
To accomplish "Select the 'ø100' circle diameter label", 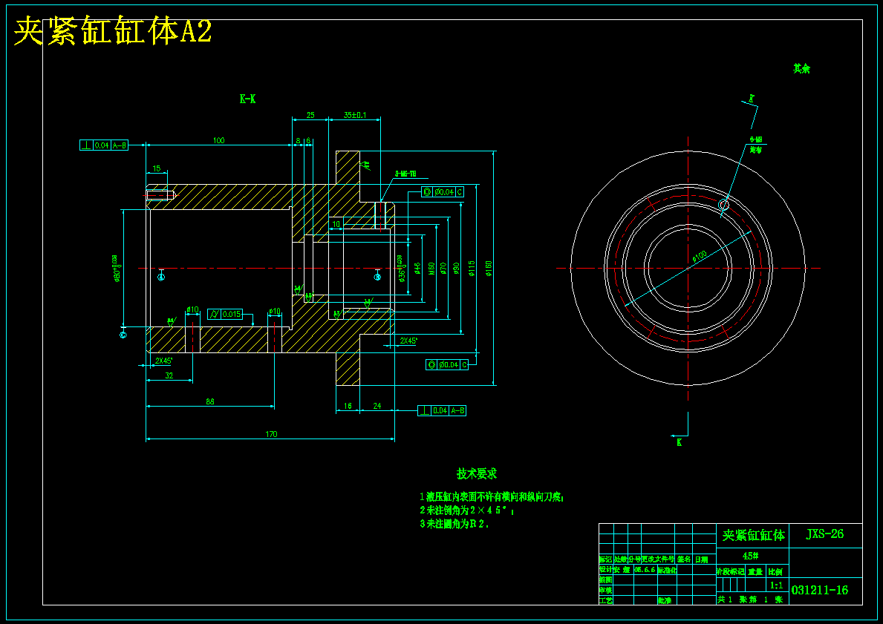I will [700, 257].
